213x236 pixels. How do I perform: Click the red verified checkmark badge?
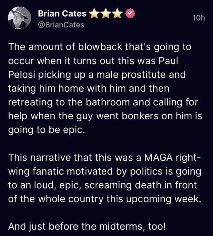coord(130,14)
